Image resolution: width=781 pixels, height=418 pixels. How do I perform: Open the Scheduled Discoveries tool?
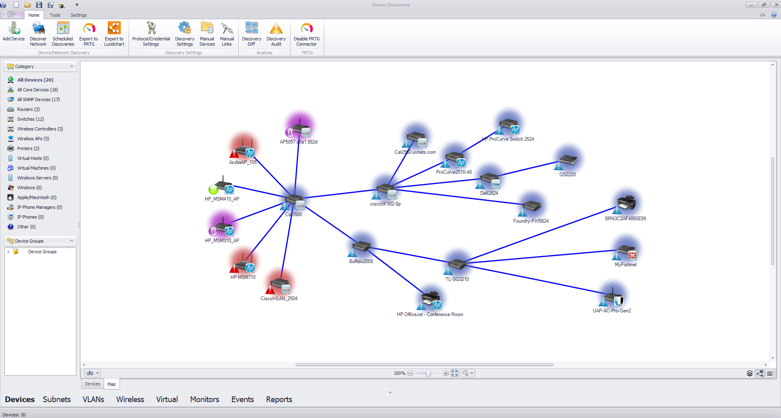tap(62, 33)
